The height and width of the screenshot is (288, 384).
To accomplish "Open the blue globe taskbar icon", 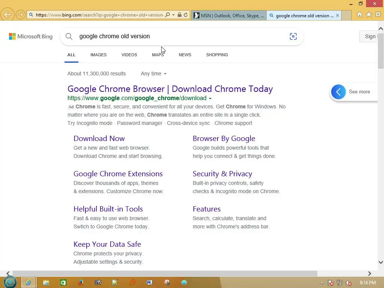I will (184, 283).
